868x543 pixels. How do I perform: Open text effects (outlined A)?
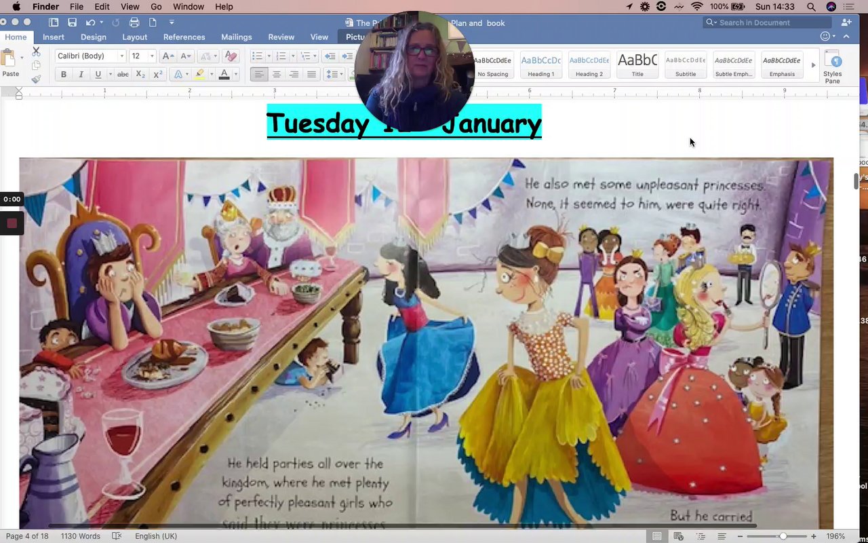pos(178,75)
